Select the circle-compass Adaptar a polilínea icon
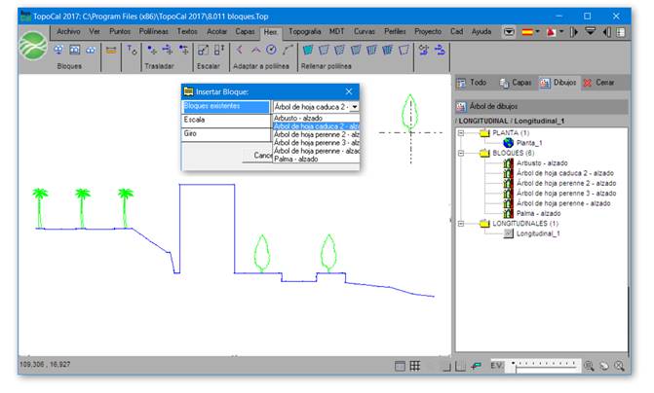Viewport: 654px width, 393px height. [x=271, y=50]
